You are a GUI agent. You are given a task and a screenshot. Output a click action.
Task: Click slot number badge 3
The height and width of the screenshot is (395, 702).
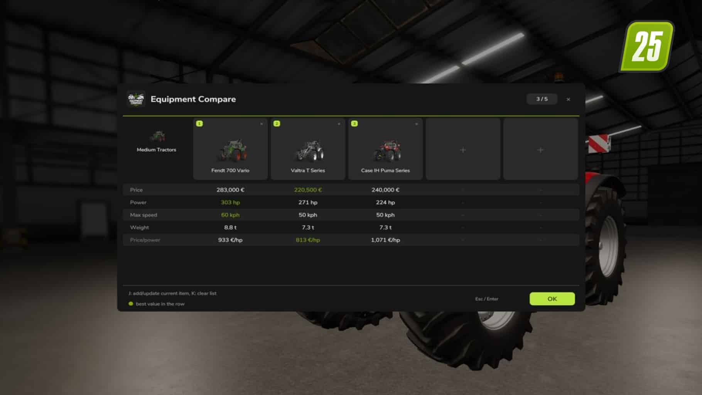[x=354, y=123]
